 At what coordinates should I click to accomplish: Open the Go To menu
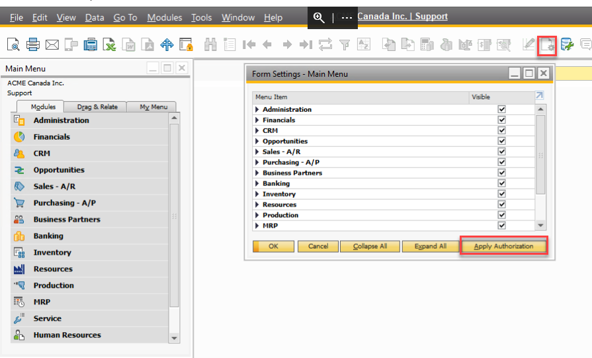[126, 17]
